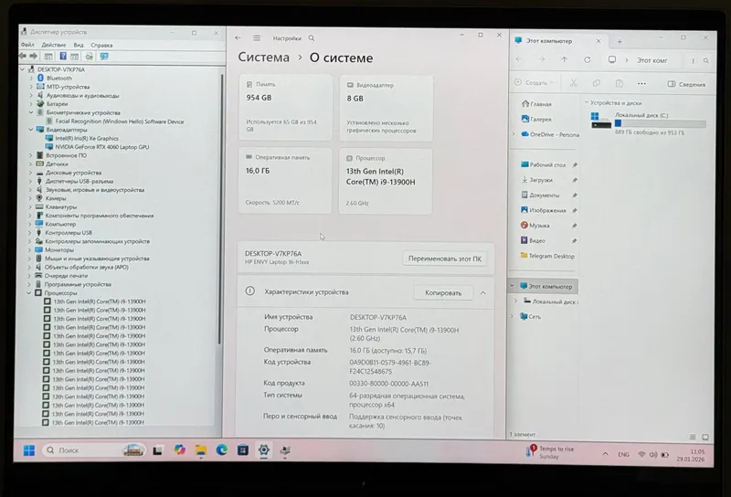Select NVIDIA GeForce RTX 4060 Laptop GPU
The height and width of the screenshot is (497, 731).
(x=102, y=147)
